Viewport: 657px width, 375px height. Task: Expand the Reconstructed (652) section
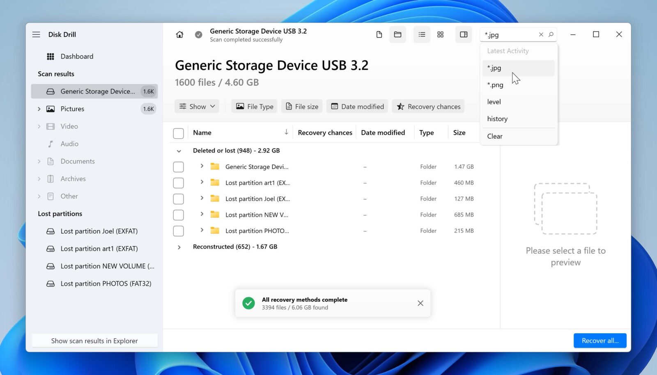[x=179, y=247]
